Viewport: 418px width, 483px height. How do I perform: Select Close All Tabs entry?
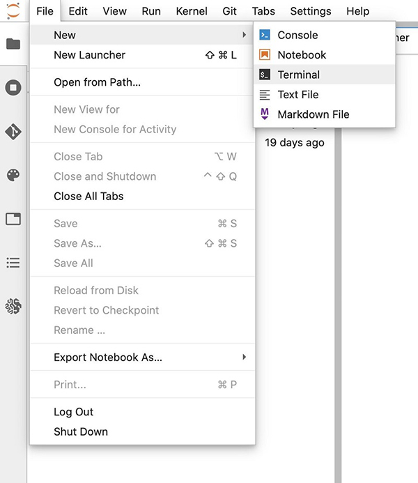[x=143, y=197]
